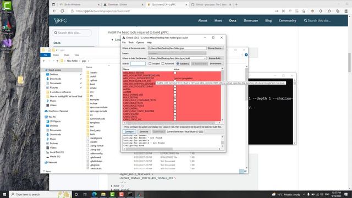Switch to Download CMake browser tab

123,4
